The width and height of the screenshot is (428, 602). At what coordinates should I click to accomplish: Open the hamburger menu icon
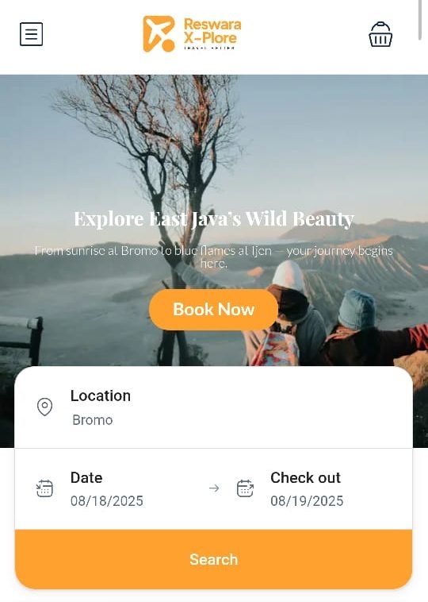31,34
